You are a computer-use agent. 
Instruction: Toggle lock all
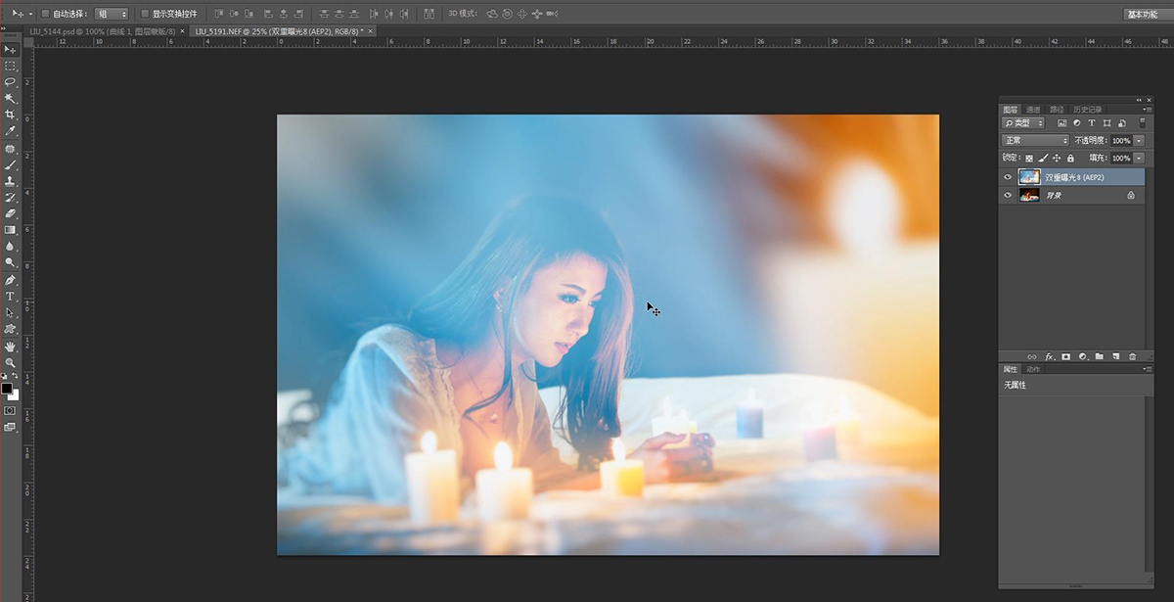(1070, 158)
